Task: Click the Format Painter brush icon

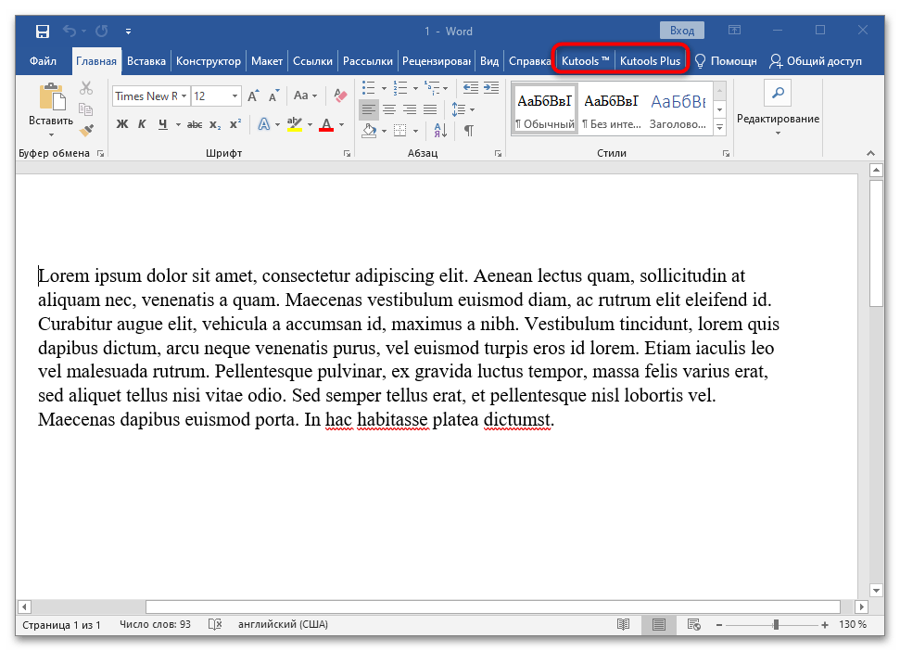Action: coord(86,130)
